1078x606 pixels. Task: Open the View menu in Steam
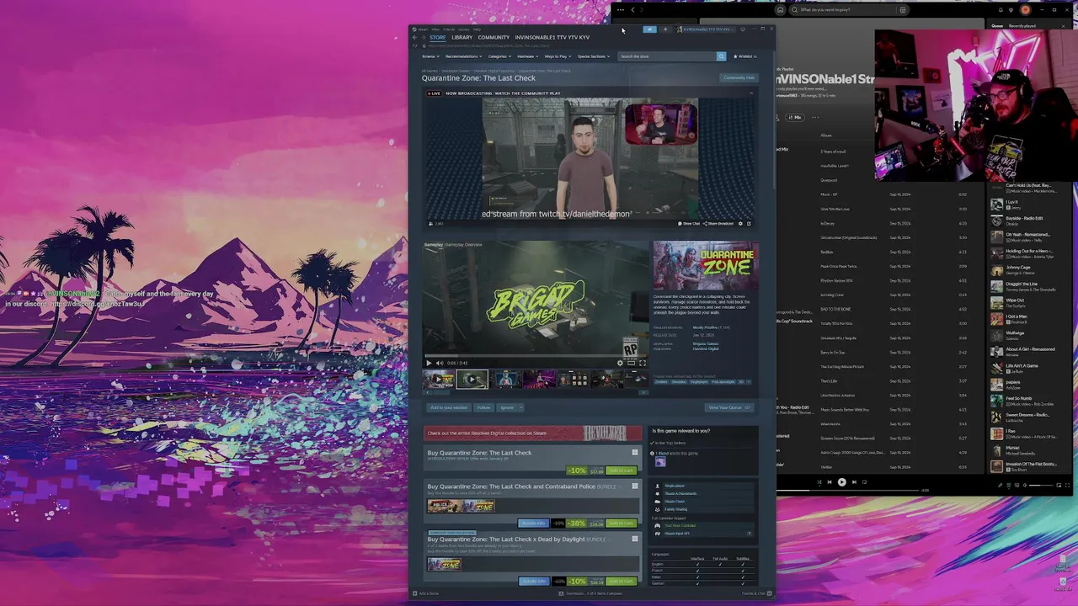pyautogui.click(x=435, y=29)
